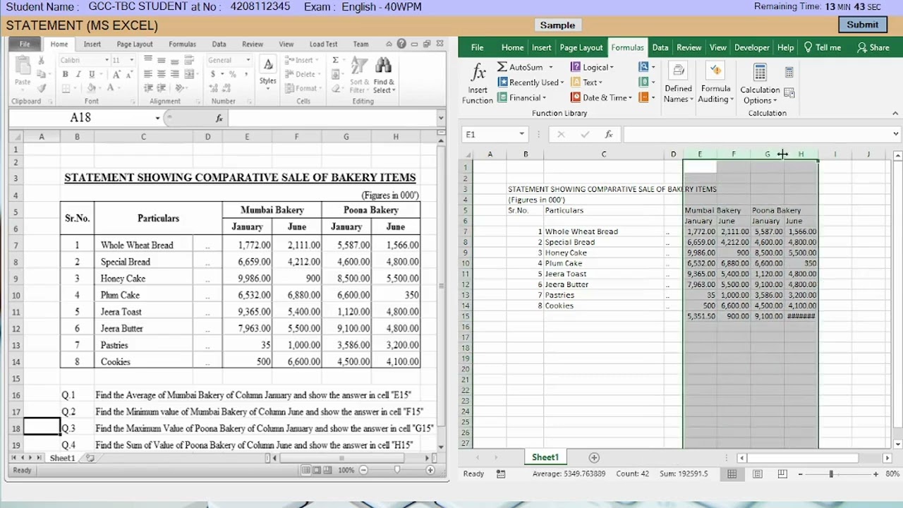The width and height of the screenshot is (903, 508).
Task: Collapse the right Excel ribbon
Action: [x=895, y=114]
